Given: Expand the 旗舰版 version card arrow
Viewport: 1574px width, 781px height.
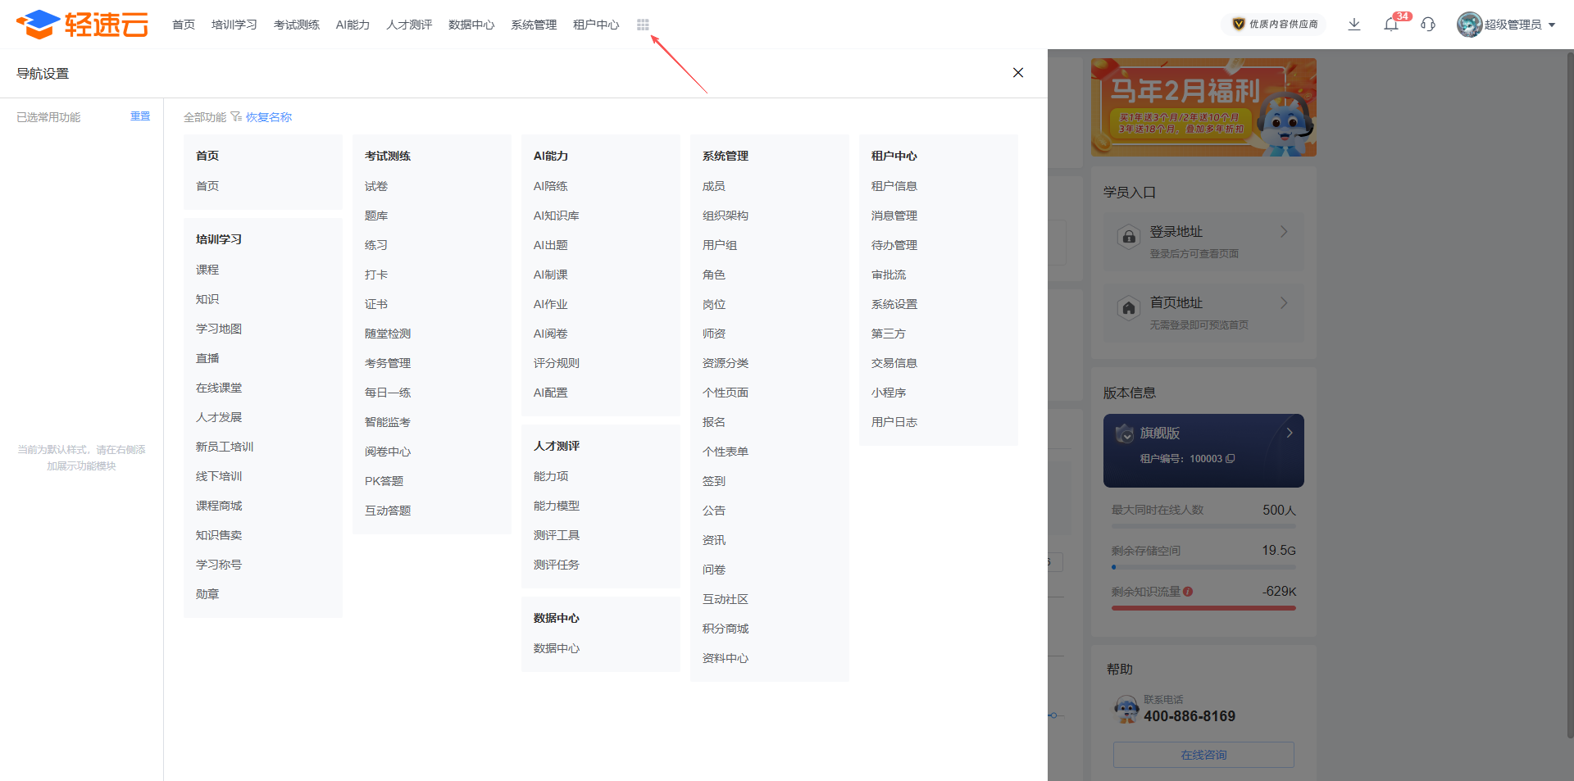Looking at the screenshot, I should pos(1290,433).
